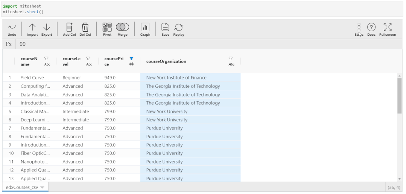The height and width of the screenshot is (194, 406).
Task: Toggle Fullscreen mode
Action: coord(388,27)
